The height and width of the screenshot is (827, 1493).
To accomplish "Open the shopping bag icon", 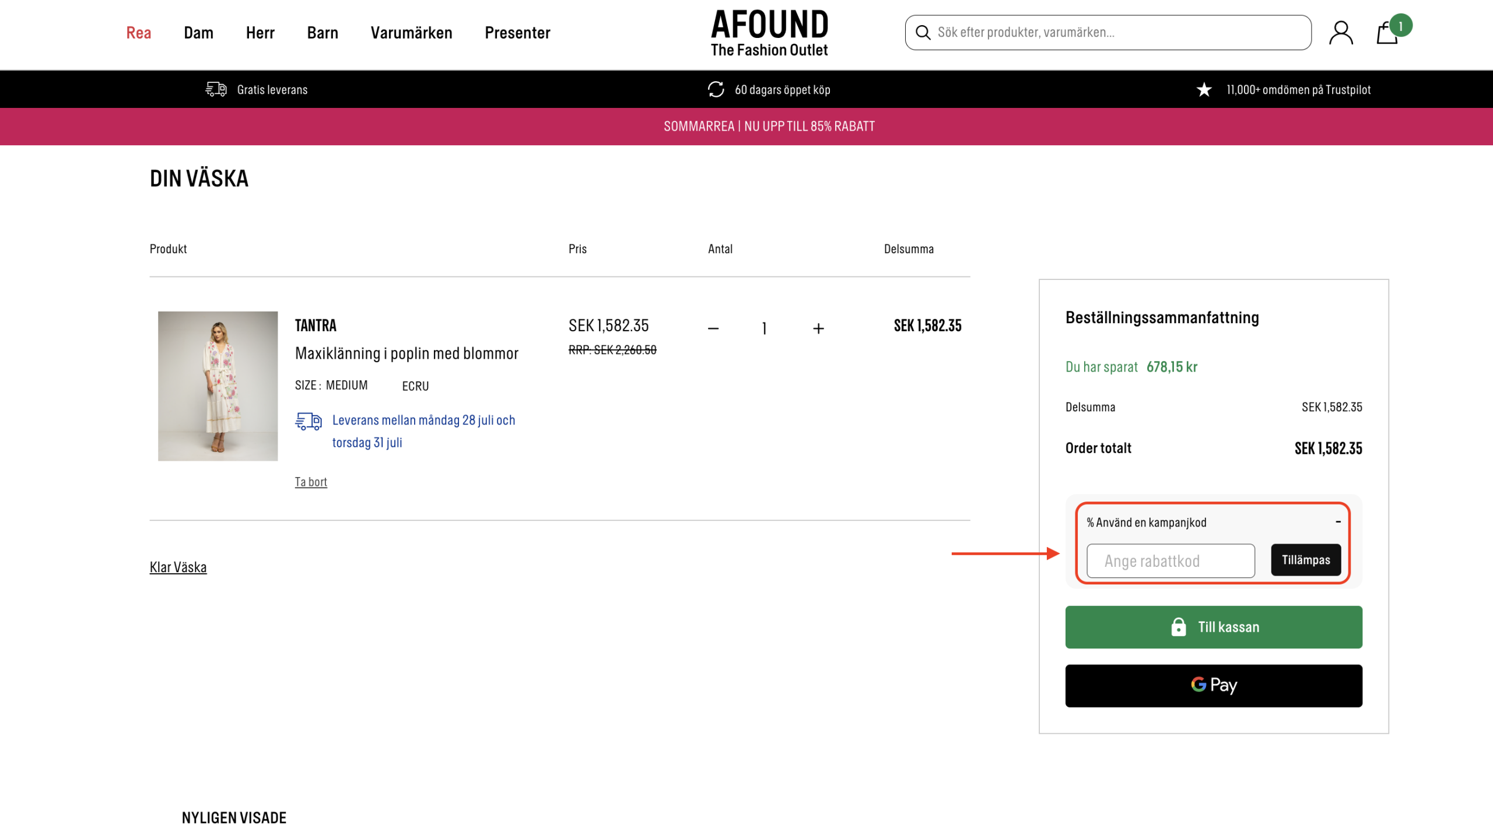I will (x=1387, y=34).
